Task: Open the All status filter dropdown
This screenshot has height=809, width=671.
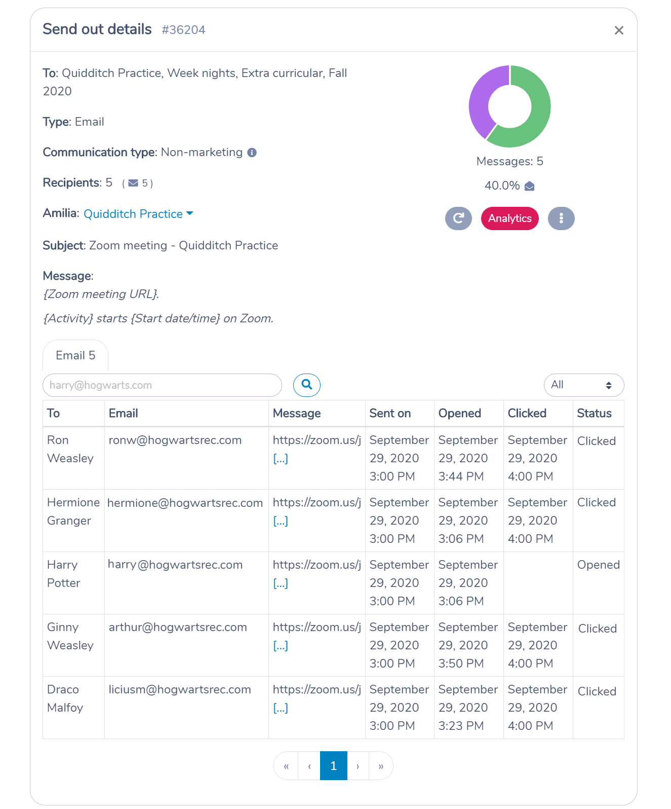Action: pos(584,385)
